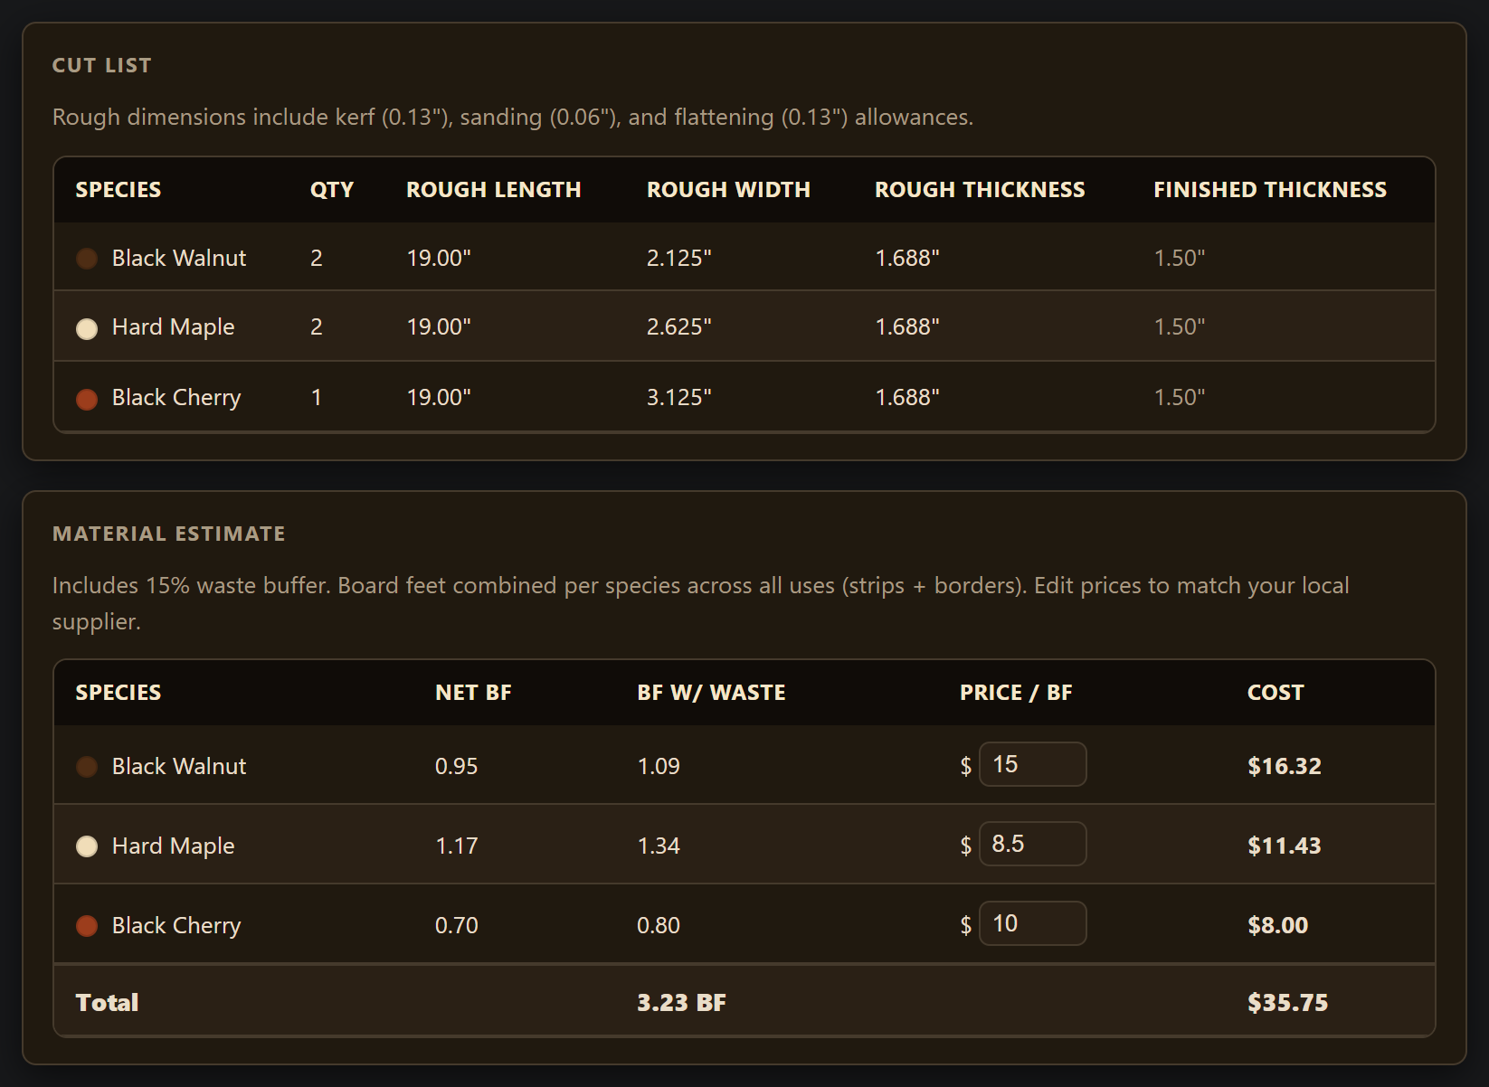1489x1087 pixels.
Task: Click the Black Cherry color dot in Material Estimate
Action: 87,926
